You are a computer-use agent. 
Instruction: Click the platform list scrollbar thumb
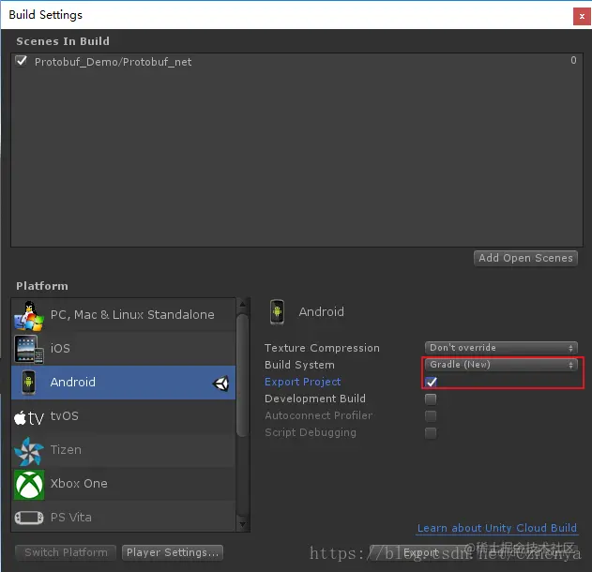pos(243,375)
